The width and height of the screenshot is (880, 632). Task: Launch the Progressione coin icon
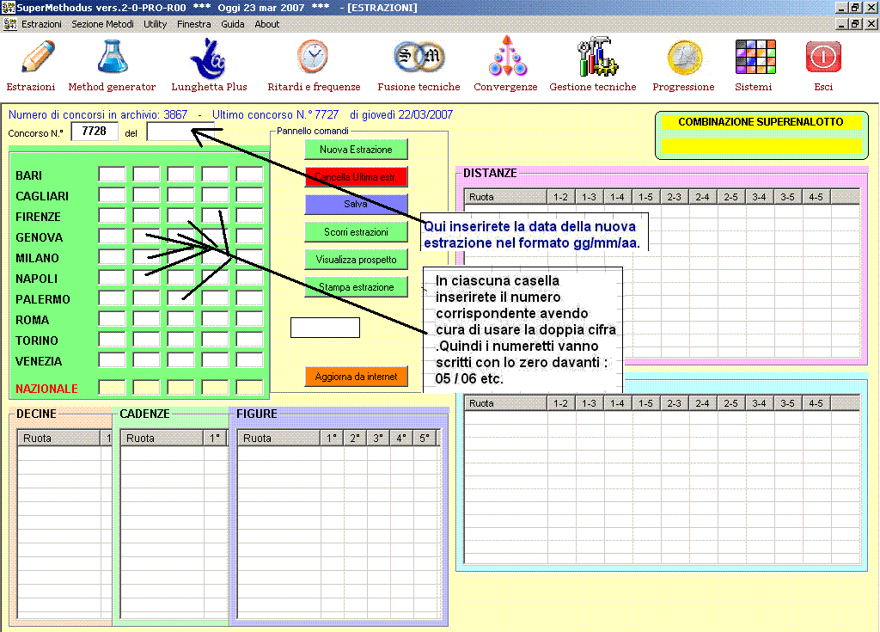[684, 58]
